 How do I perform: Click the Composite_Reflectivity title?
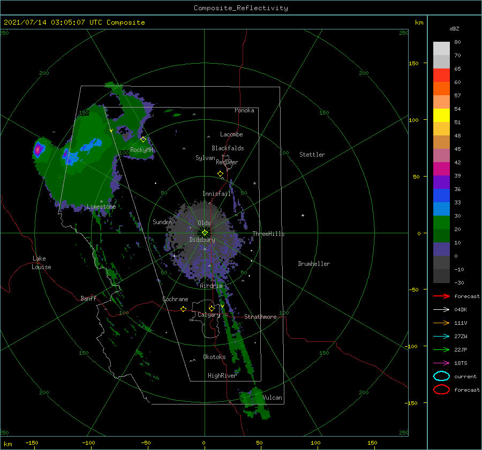[240, 8]
